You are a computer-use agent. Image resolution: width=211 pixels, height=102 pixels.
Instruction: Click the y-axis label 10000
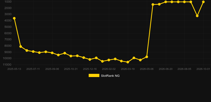tap(7, 58)
